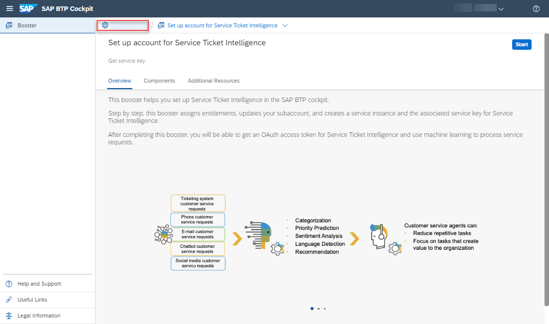Select the second carousel page dot
This screenshot has height=324, width=549.
pyautogui.click(x=318, y=309)
